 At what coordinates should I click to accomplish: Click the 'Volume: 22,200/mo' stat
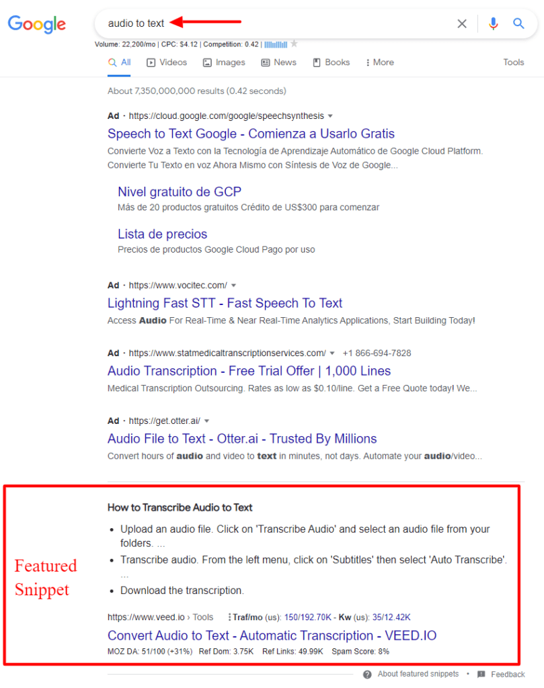pos(125,44)
